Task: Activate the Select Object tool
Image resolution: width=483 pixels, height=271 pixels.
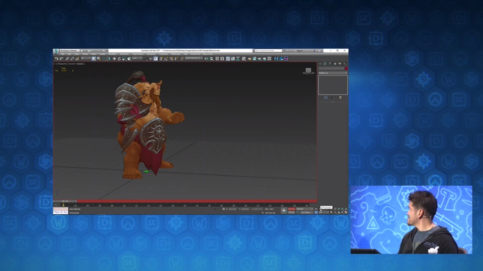Action: 94,59
